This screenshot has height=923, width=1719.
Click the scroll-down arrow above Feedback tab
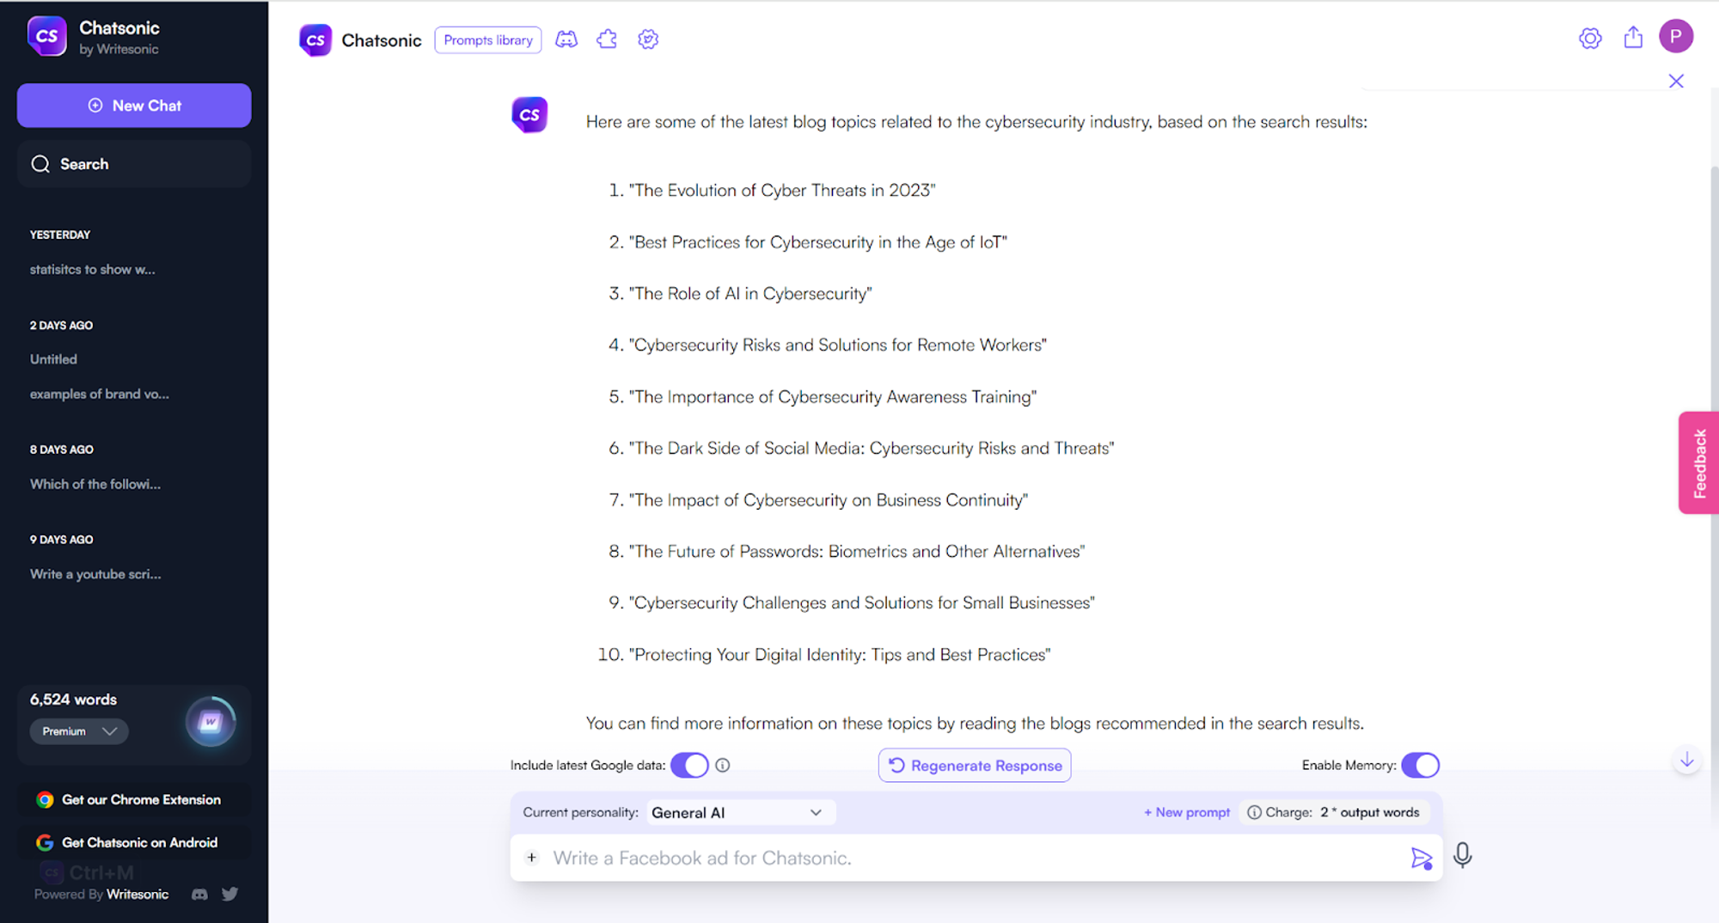(1687, 760)
